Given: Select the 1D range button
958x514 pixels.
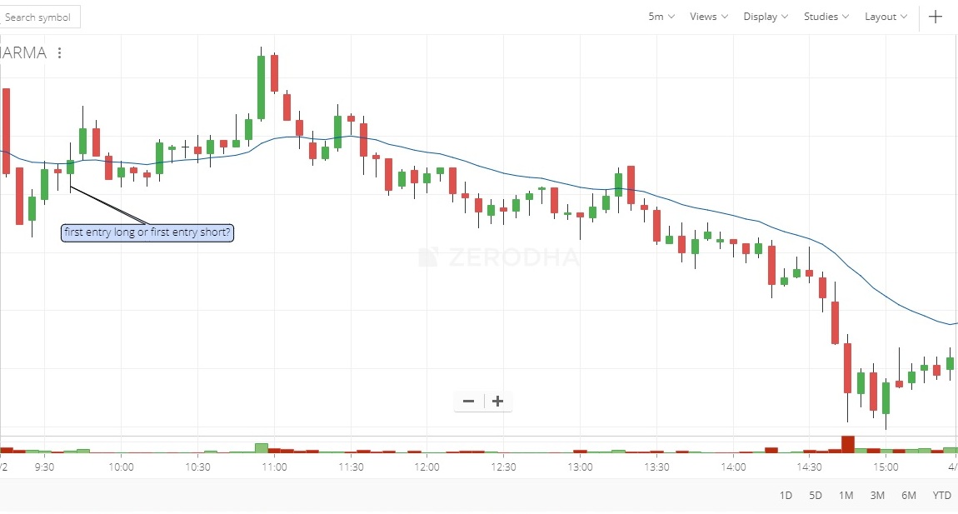Looking at the screenshot, I should coord(786,495).
